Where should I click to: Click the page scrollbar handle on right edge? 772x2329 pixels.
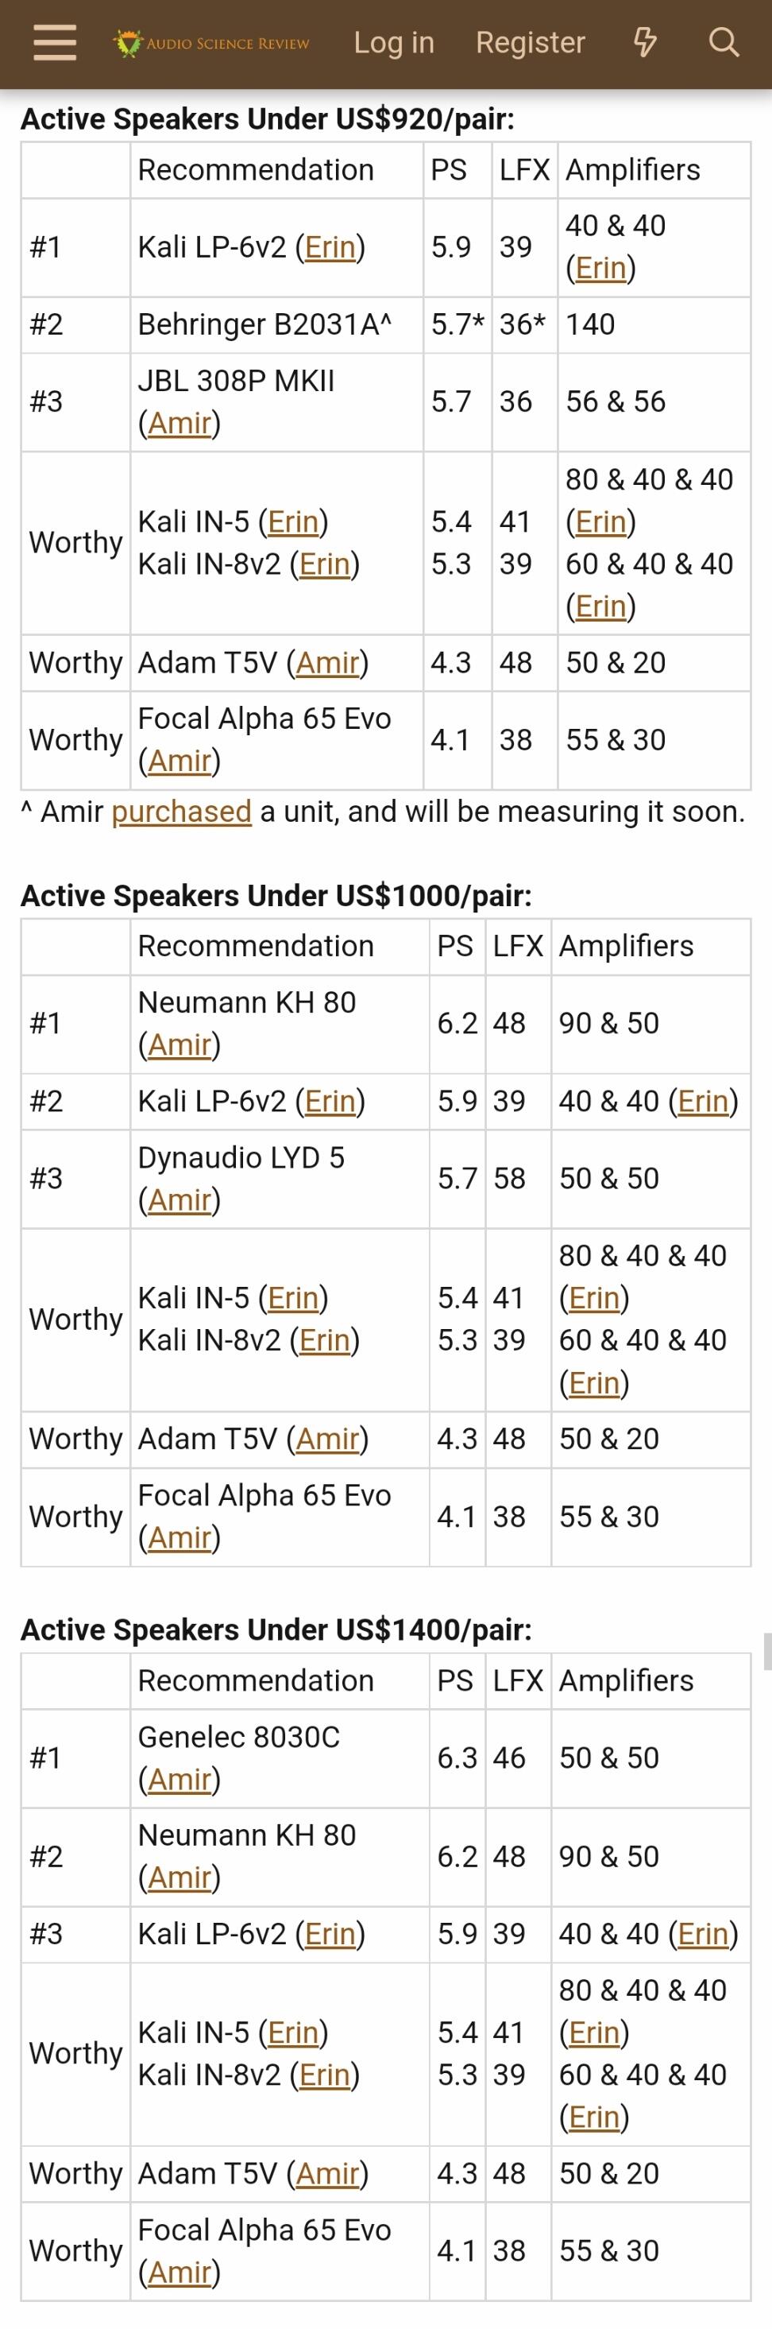(767, 1651)
